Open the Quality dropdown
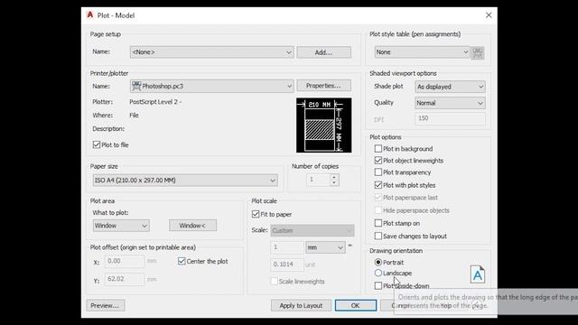This screenshot has width=578, height=325. point(450,103)
